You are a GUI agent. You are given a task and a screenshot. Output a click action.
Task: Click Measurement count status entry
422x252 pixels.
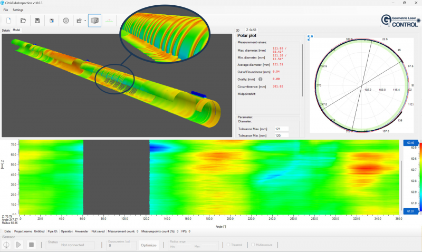123,231
